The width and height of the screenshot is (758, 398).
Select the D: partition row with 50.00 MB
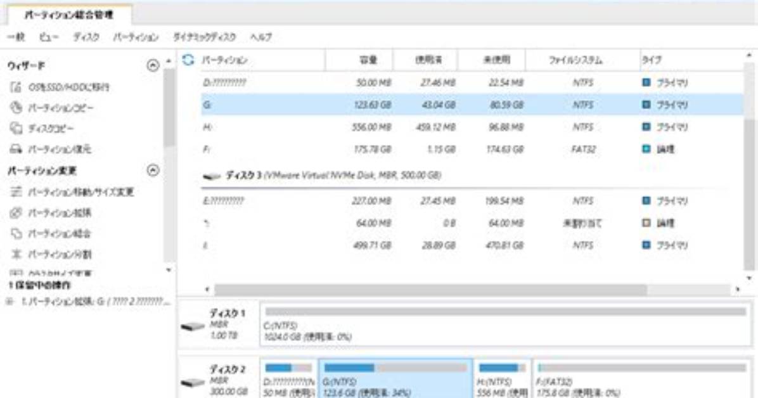472,82
